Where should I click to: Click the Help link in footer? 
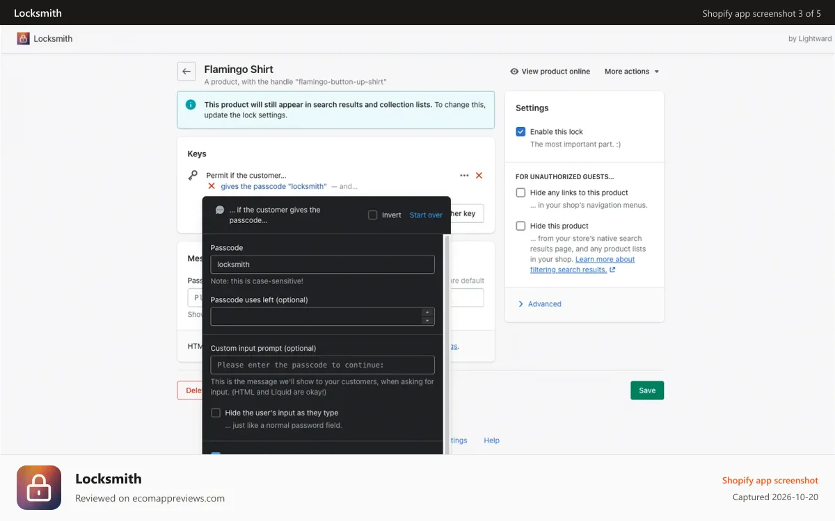(491, 440)
